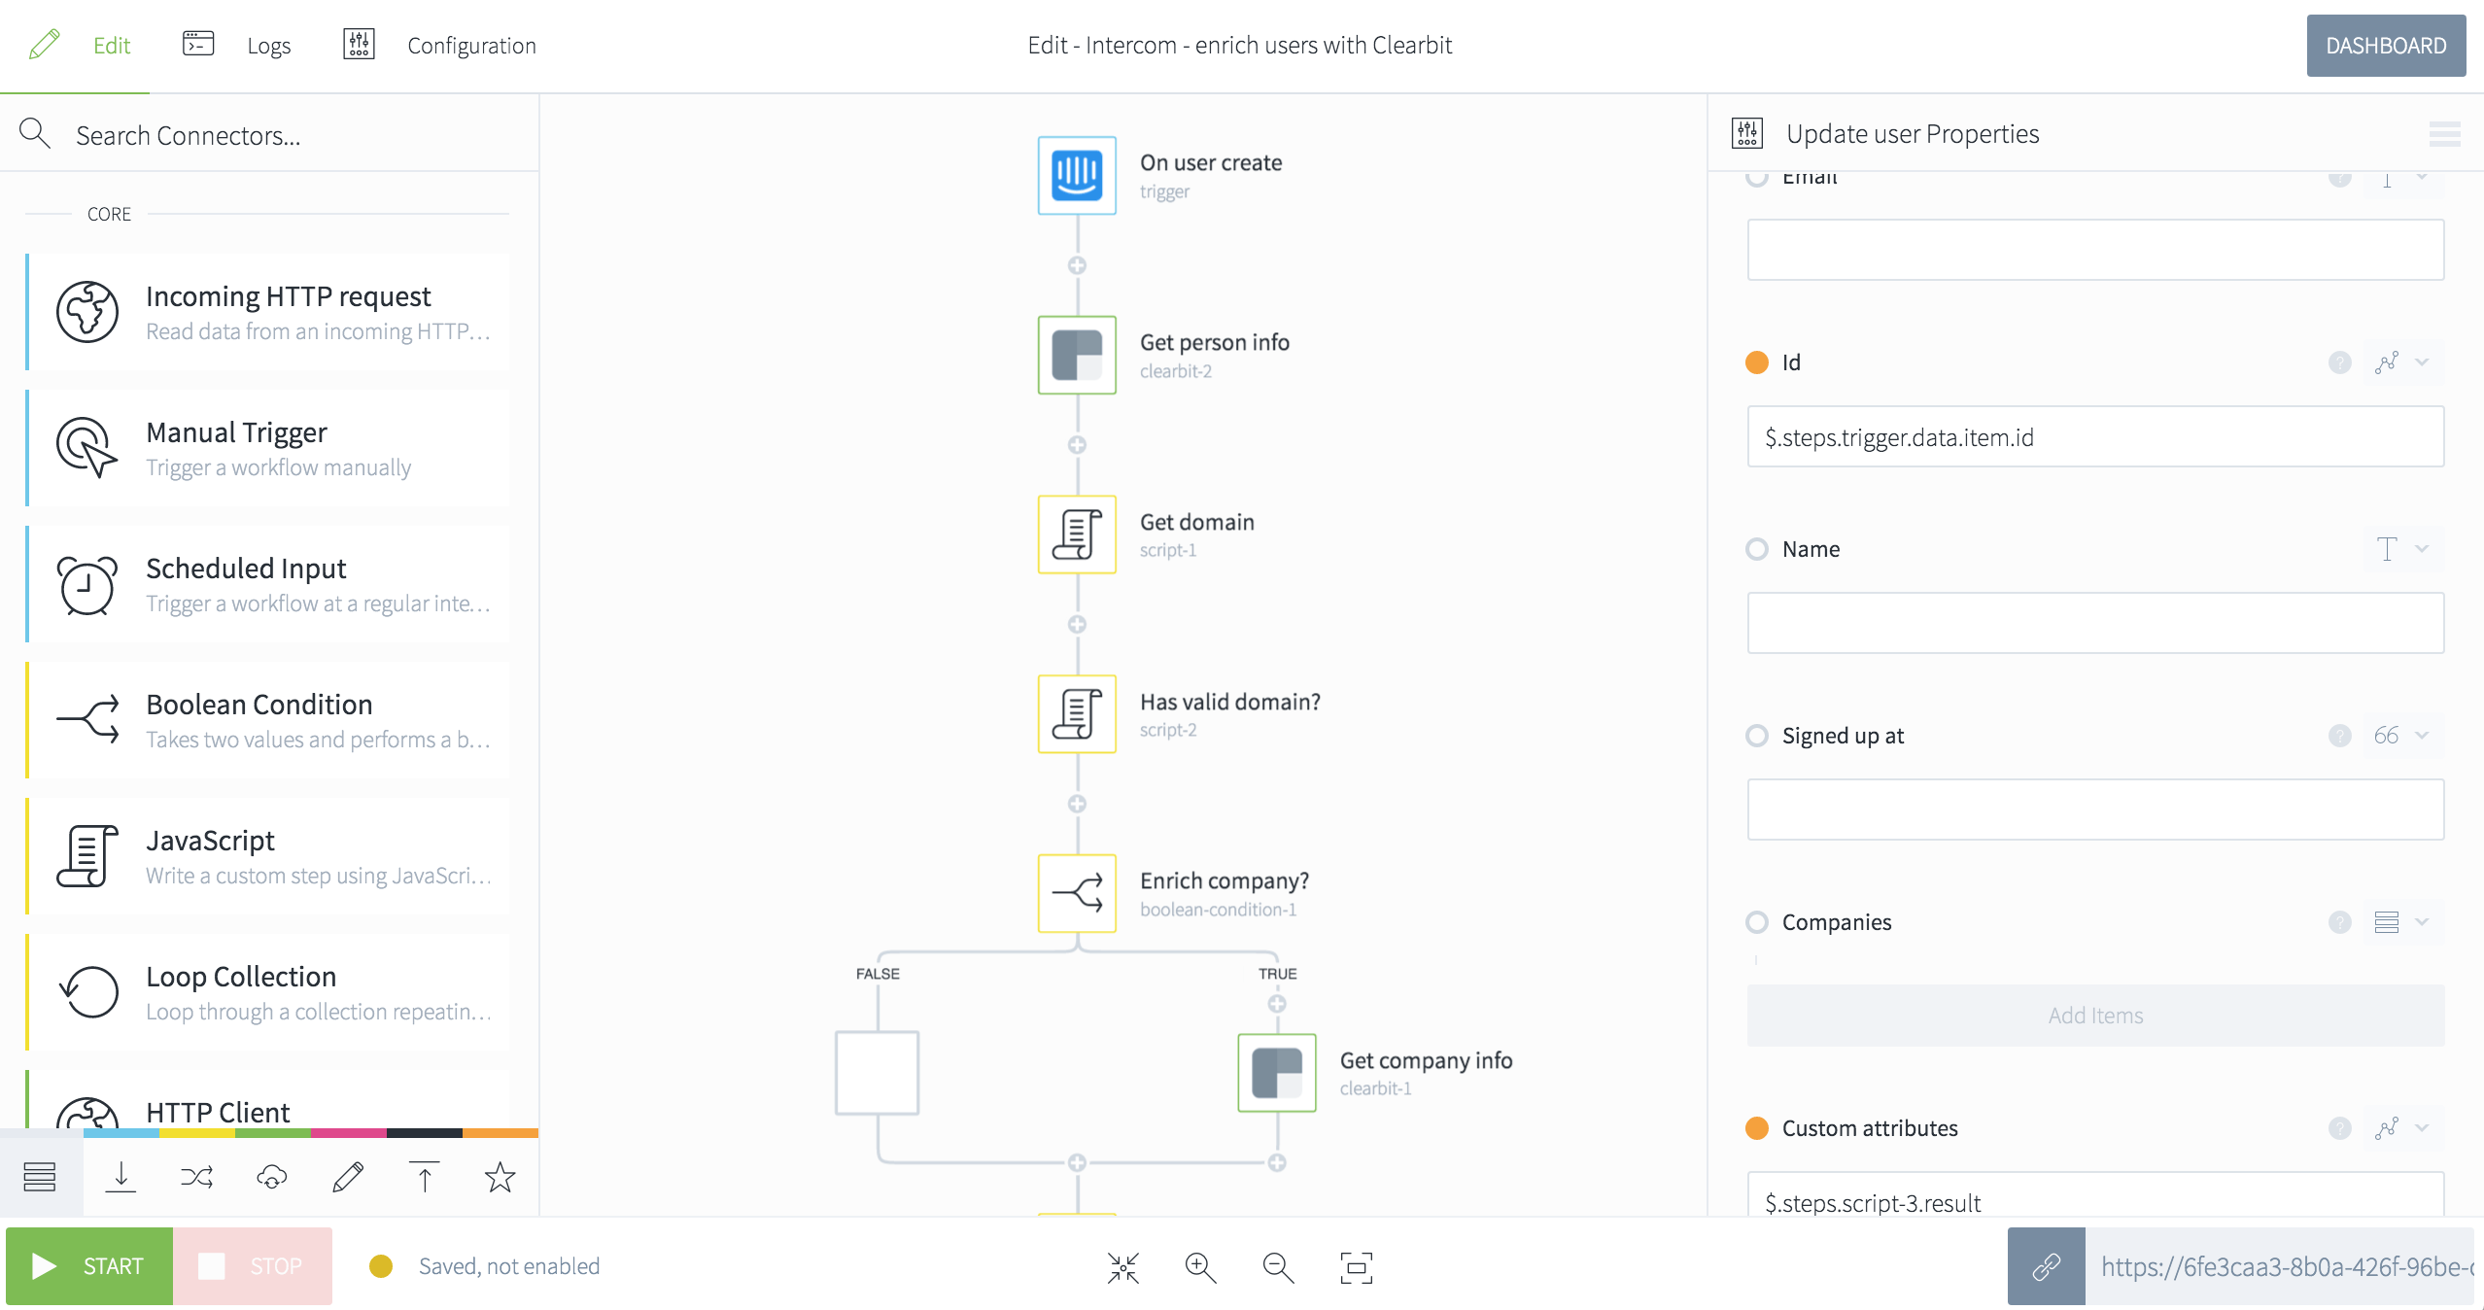This screenshot has width=2484, height=1310.
Task: Select the star favorites category icon
Action: pos(500,1177)
